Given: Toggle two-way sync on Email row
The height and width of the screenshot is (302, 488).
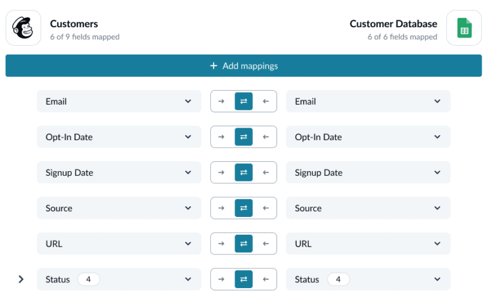Looking at the screenshot, I should click(243, 102).
